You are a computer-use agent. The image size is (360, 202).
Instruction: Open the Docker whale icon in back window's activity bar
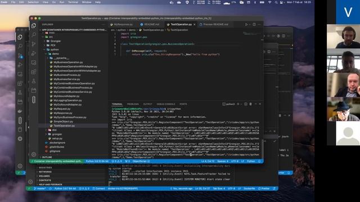(x=20, y=111)
